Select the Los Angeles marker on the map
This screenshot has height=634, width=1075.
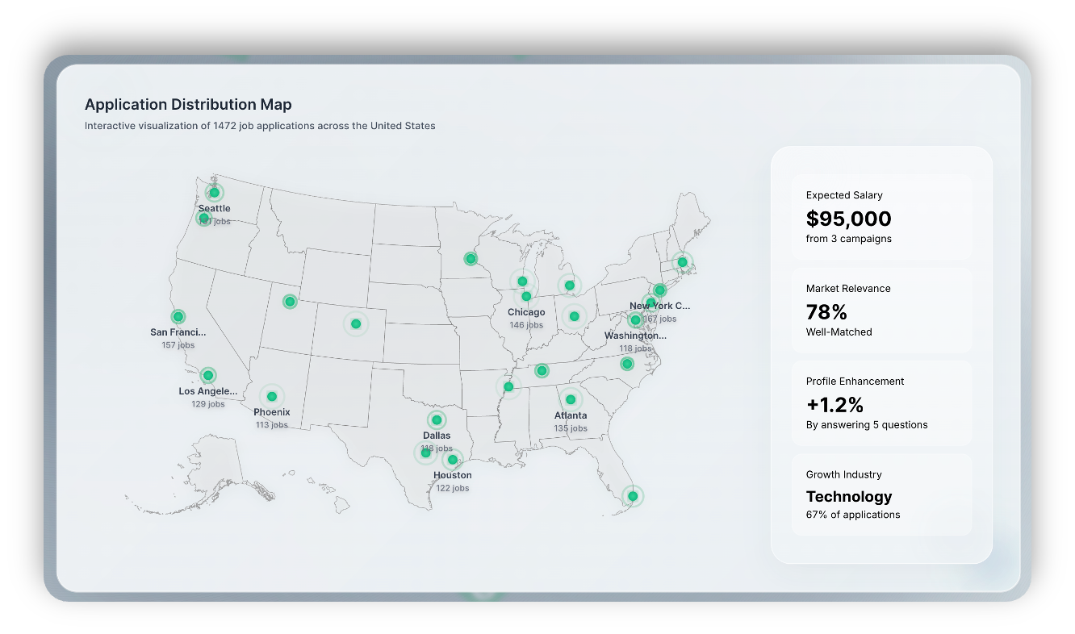208,374
